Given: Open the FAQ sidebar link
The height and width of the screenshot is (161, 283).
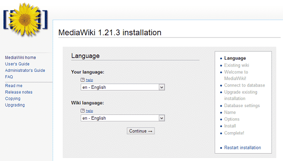Looking at the screenshot, I should pos(9,77).
